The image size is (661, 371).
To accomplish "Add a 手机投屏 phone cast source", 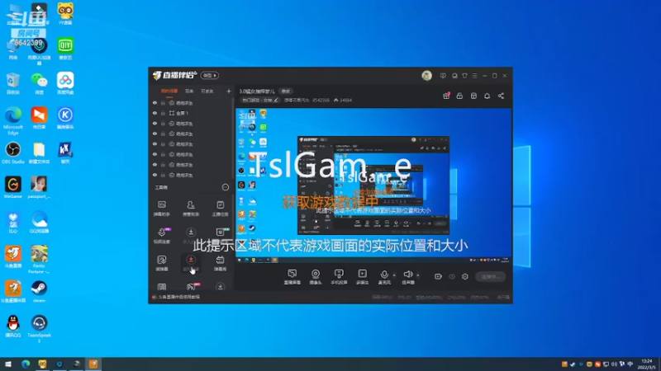I will coord(339,277).
